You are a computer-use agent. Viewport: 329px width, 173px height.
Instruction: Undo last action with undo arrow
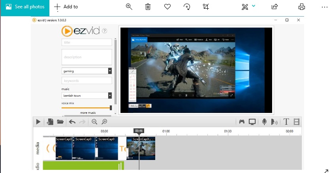point(72,122)
